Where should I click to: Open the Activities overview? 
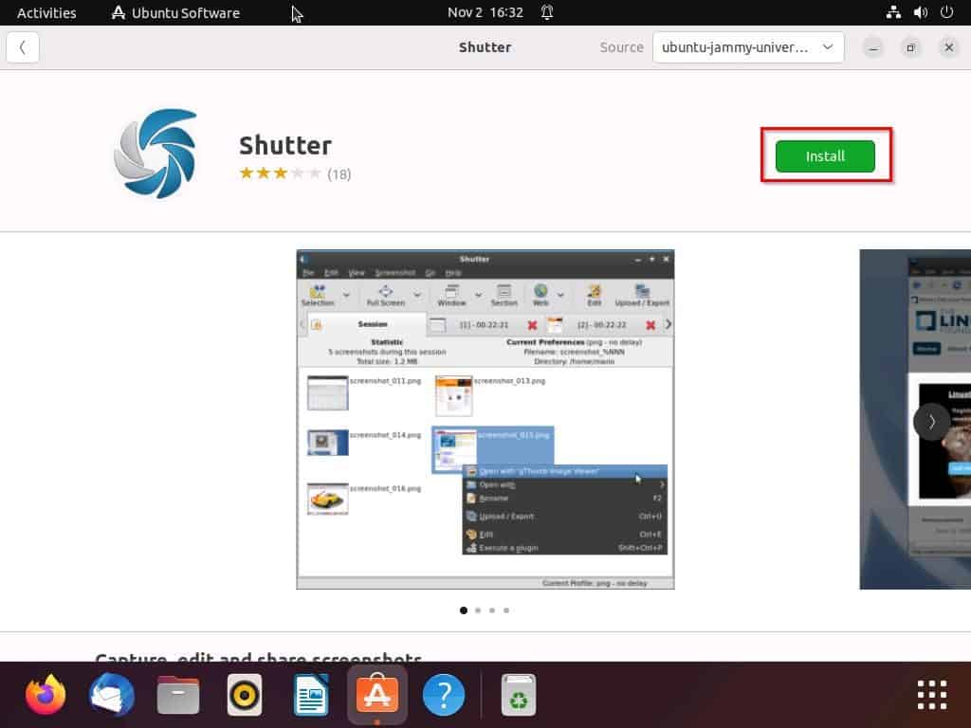pos(46,12)
